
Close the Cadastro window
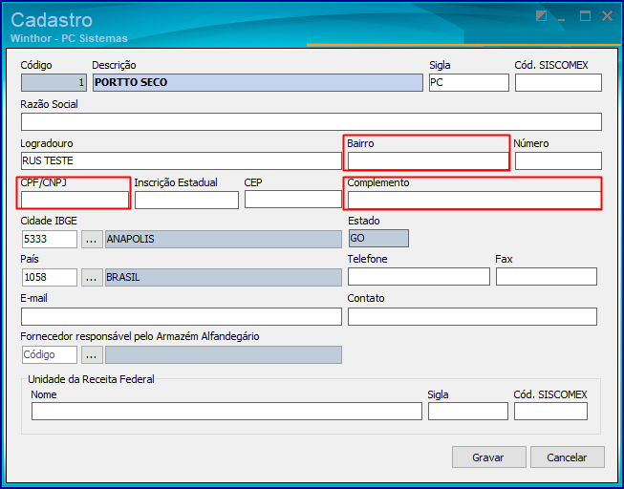click(x=608, y=16)
